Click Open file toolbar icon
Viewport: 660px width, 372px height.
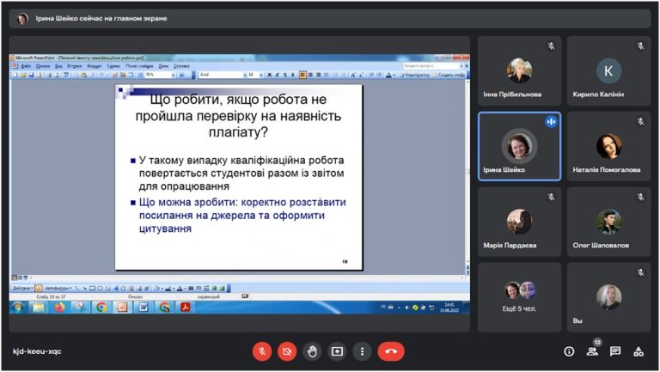coord(23,75)
